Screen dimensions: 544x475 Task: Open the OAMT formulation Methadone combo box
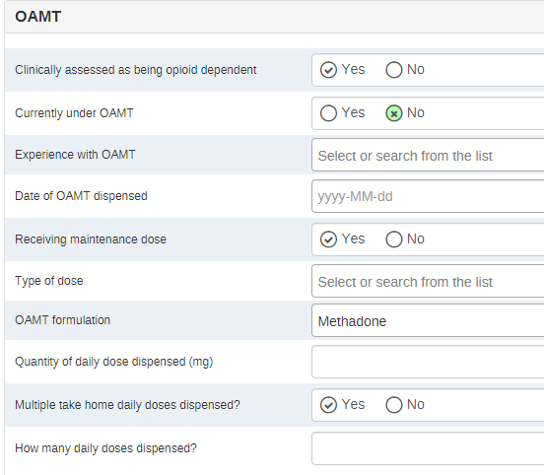click(x=428, y=320)
